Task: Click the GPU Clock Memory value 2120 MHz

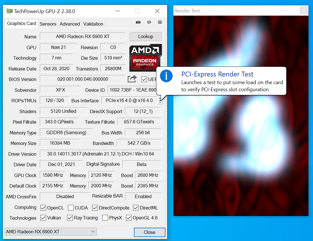Action: click(x=101, y=175)
